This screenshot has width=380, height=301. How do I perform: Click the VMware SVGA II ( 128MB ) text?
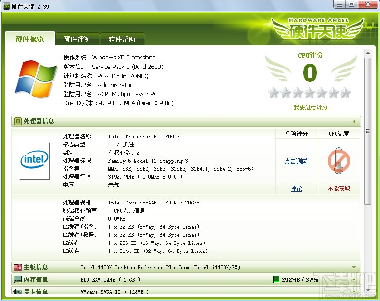(x=115, y=291)
